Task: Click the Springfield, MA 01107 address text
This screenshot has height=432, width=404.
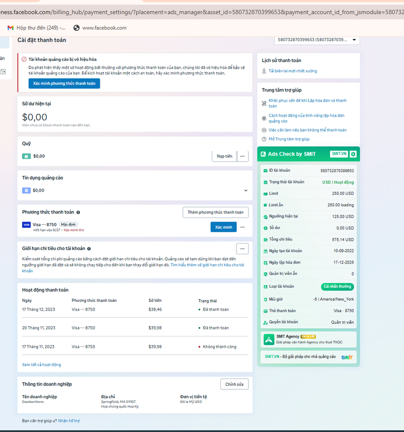Action: tap(118, 402)
